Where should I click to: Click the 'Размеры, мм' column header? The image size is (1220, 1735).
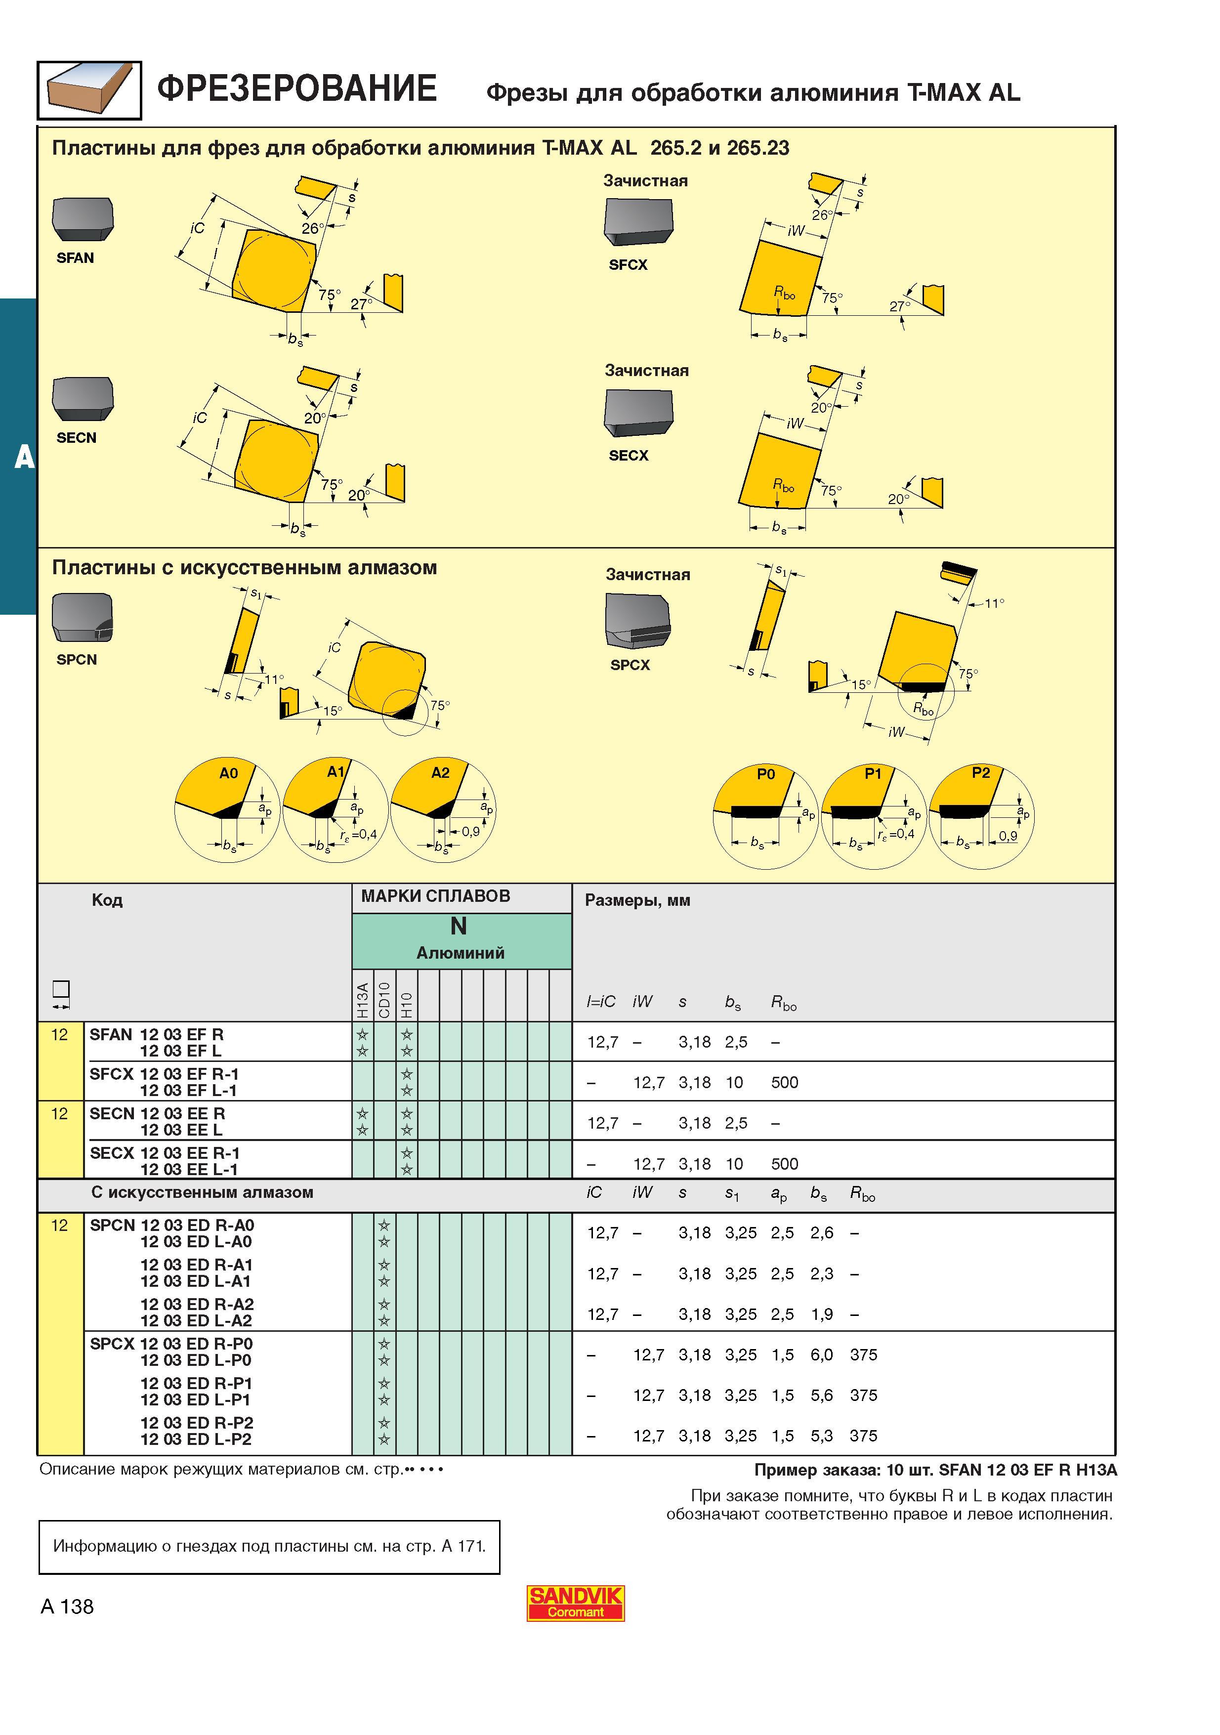[637, 900]
